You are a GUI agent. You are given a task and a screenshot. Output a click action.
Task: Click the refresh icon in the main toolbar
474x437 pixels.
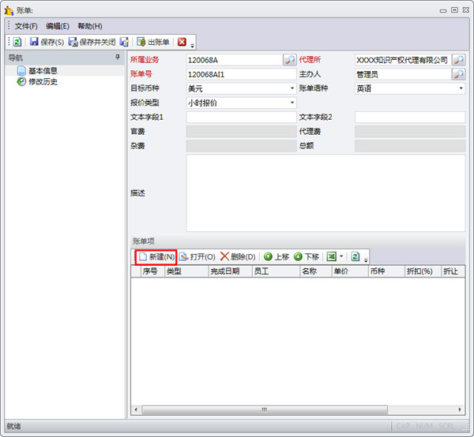[17, 42]
